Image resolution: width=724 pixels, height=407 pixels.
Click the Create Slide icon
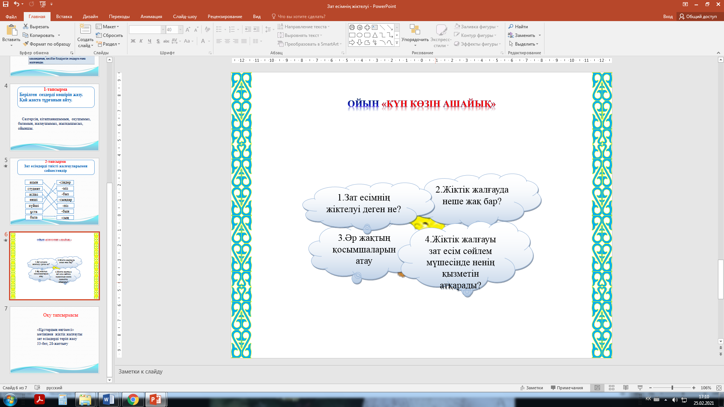coord(85,30)
